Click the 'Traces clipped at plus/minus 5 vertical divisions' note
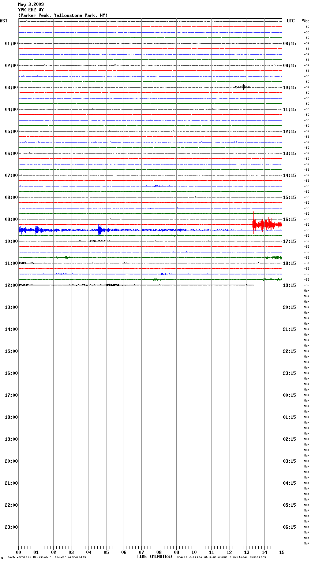 tap(221, 557)
